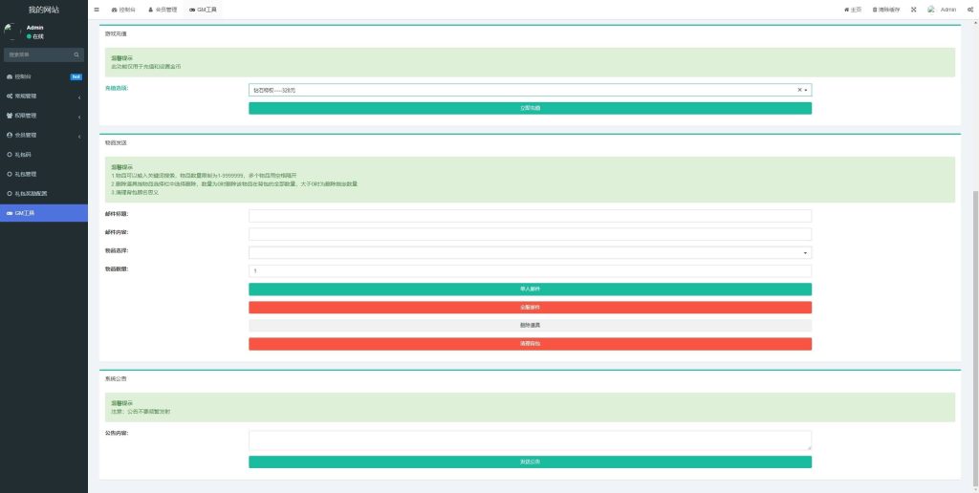Toggle the sidebar hamburger menu icon
Image resolution: width=979 pixels, height=493 pixels.
(97, 10)
